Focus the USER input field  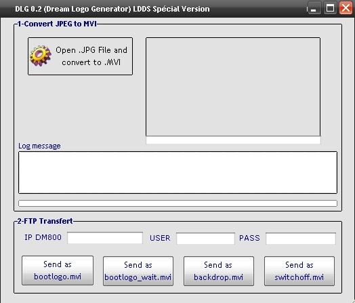tap(205, 238)
